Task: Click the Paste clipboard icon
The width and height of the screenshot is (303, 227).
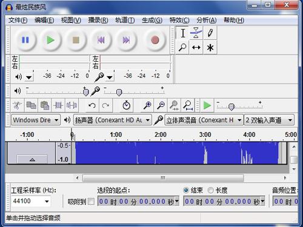Action: (x=45, y=105)
